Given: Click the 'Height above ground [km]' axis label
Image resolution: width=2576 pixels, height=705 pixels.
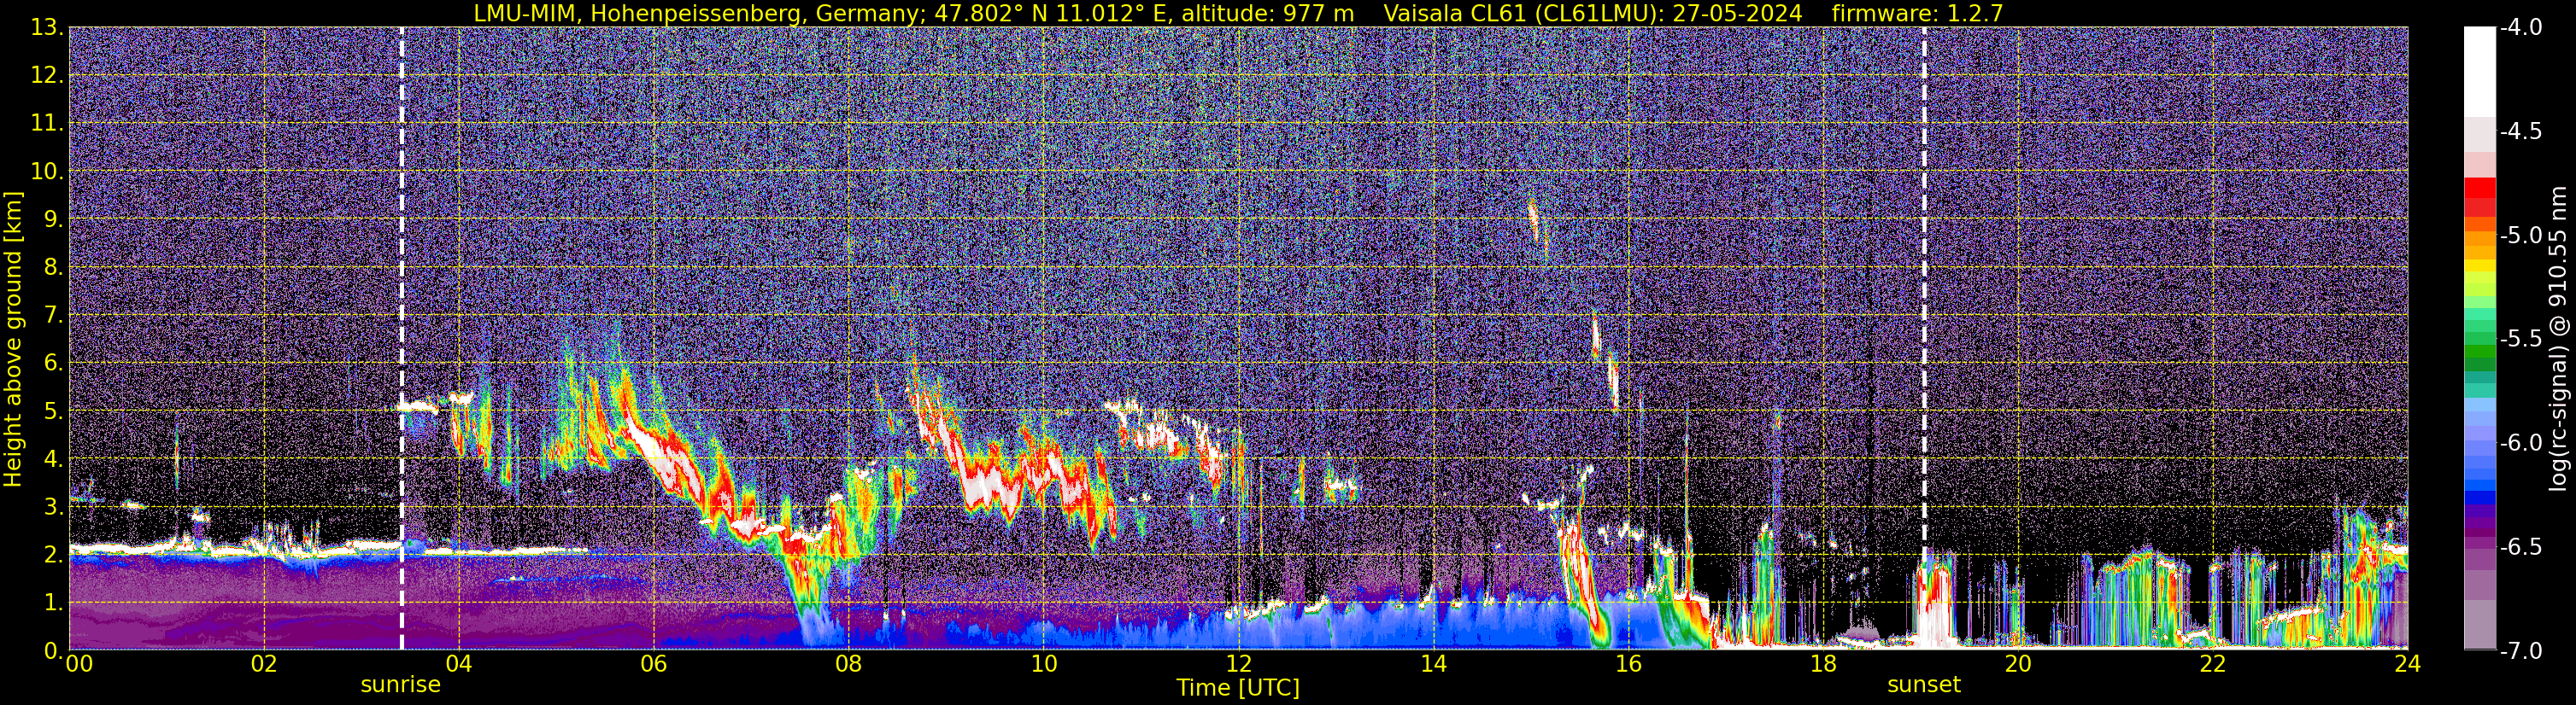Looking at the screenshot, I should click(13, 340).
